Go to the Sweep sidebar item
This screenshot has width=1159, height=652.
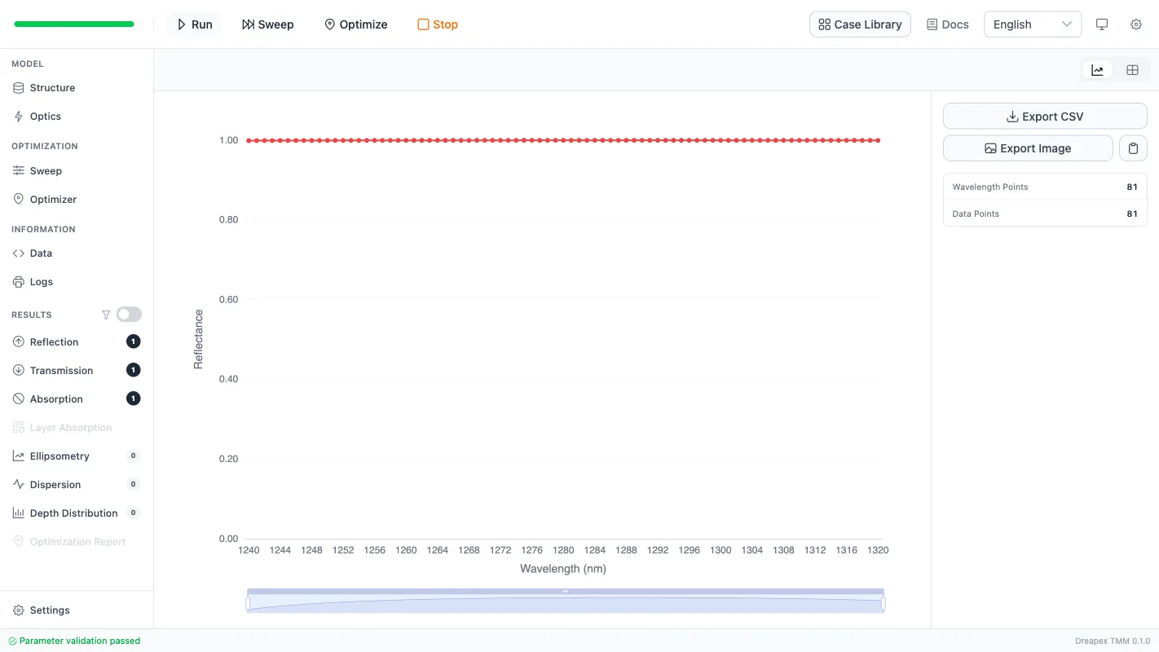[x=77, y=171]
